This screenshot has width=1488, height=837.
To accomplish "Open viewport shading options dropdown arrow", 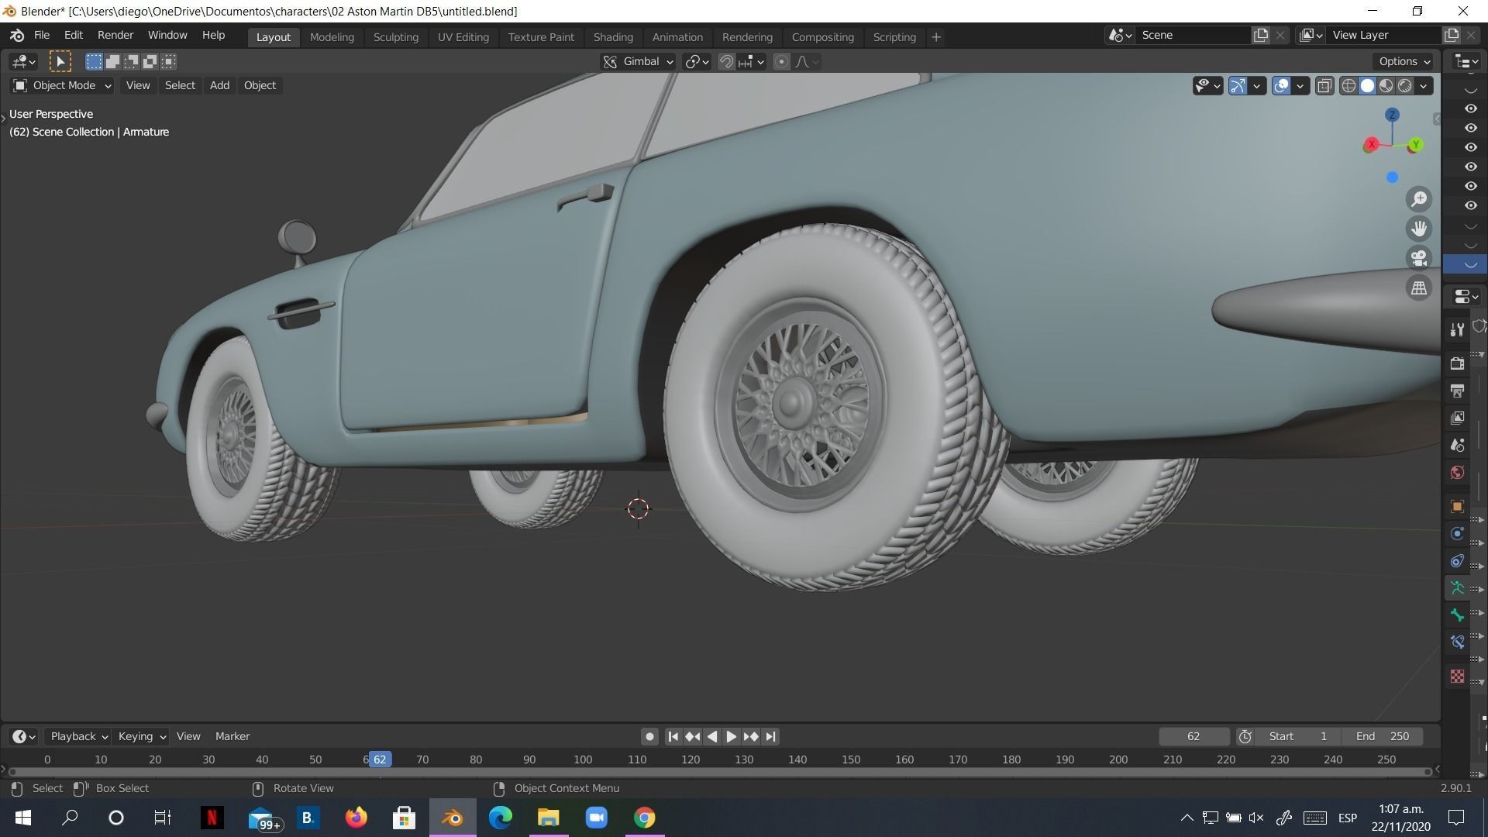I will coord(1424,86).
